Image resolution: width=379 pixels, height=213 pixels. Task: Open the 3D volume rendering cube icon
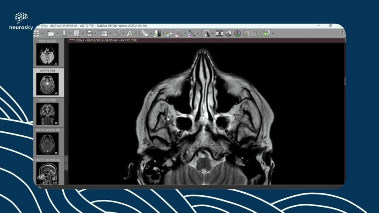pyautogui.click(x=237, y=34)
